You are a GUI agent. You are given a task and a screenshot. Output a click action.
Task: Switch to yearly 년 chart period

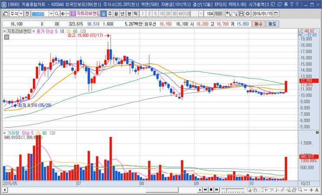(122, 14)
